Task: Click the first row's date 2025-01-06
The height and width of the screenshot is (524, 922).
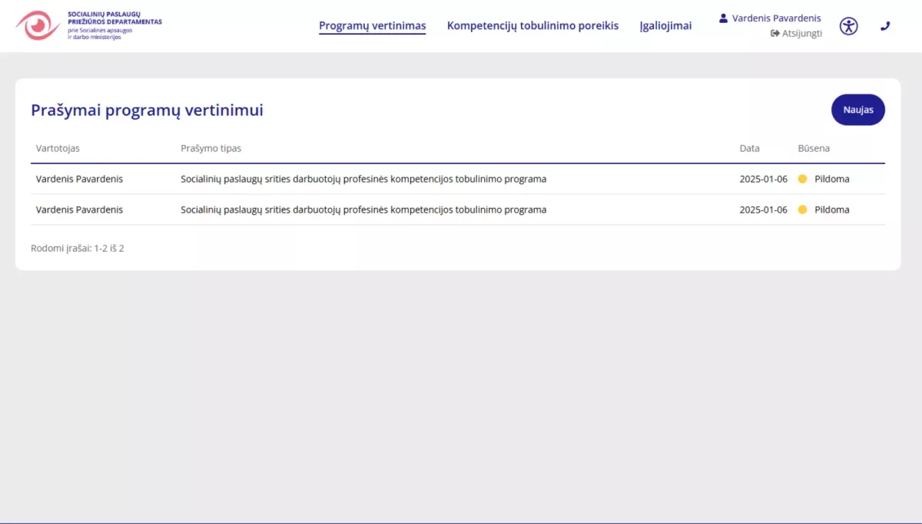Action: (763, 179)
